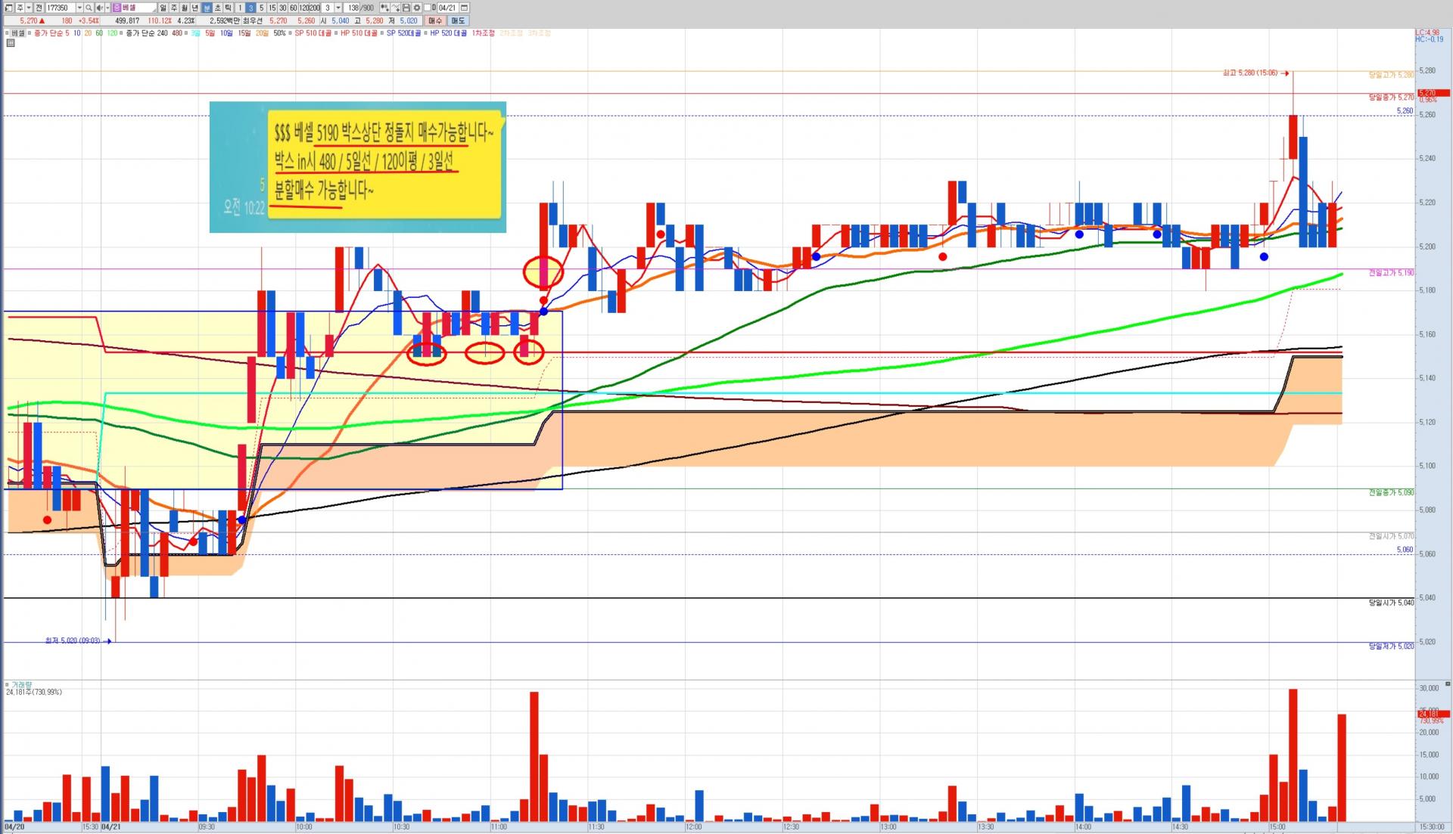Click the stock search magnifier icon
The height and width of the screenshot is (834, 1453).
pyautogui.click(x=89, y=8)
